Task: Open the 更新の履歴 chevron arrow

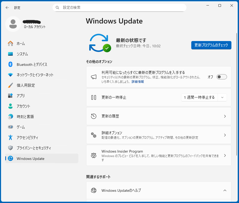Action: (225, 116)
